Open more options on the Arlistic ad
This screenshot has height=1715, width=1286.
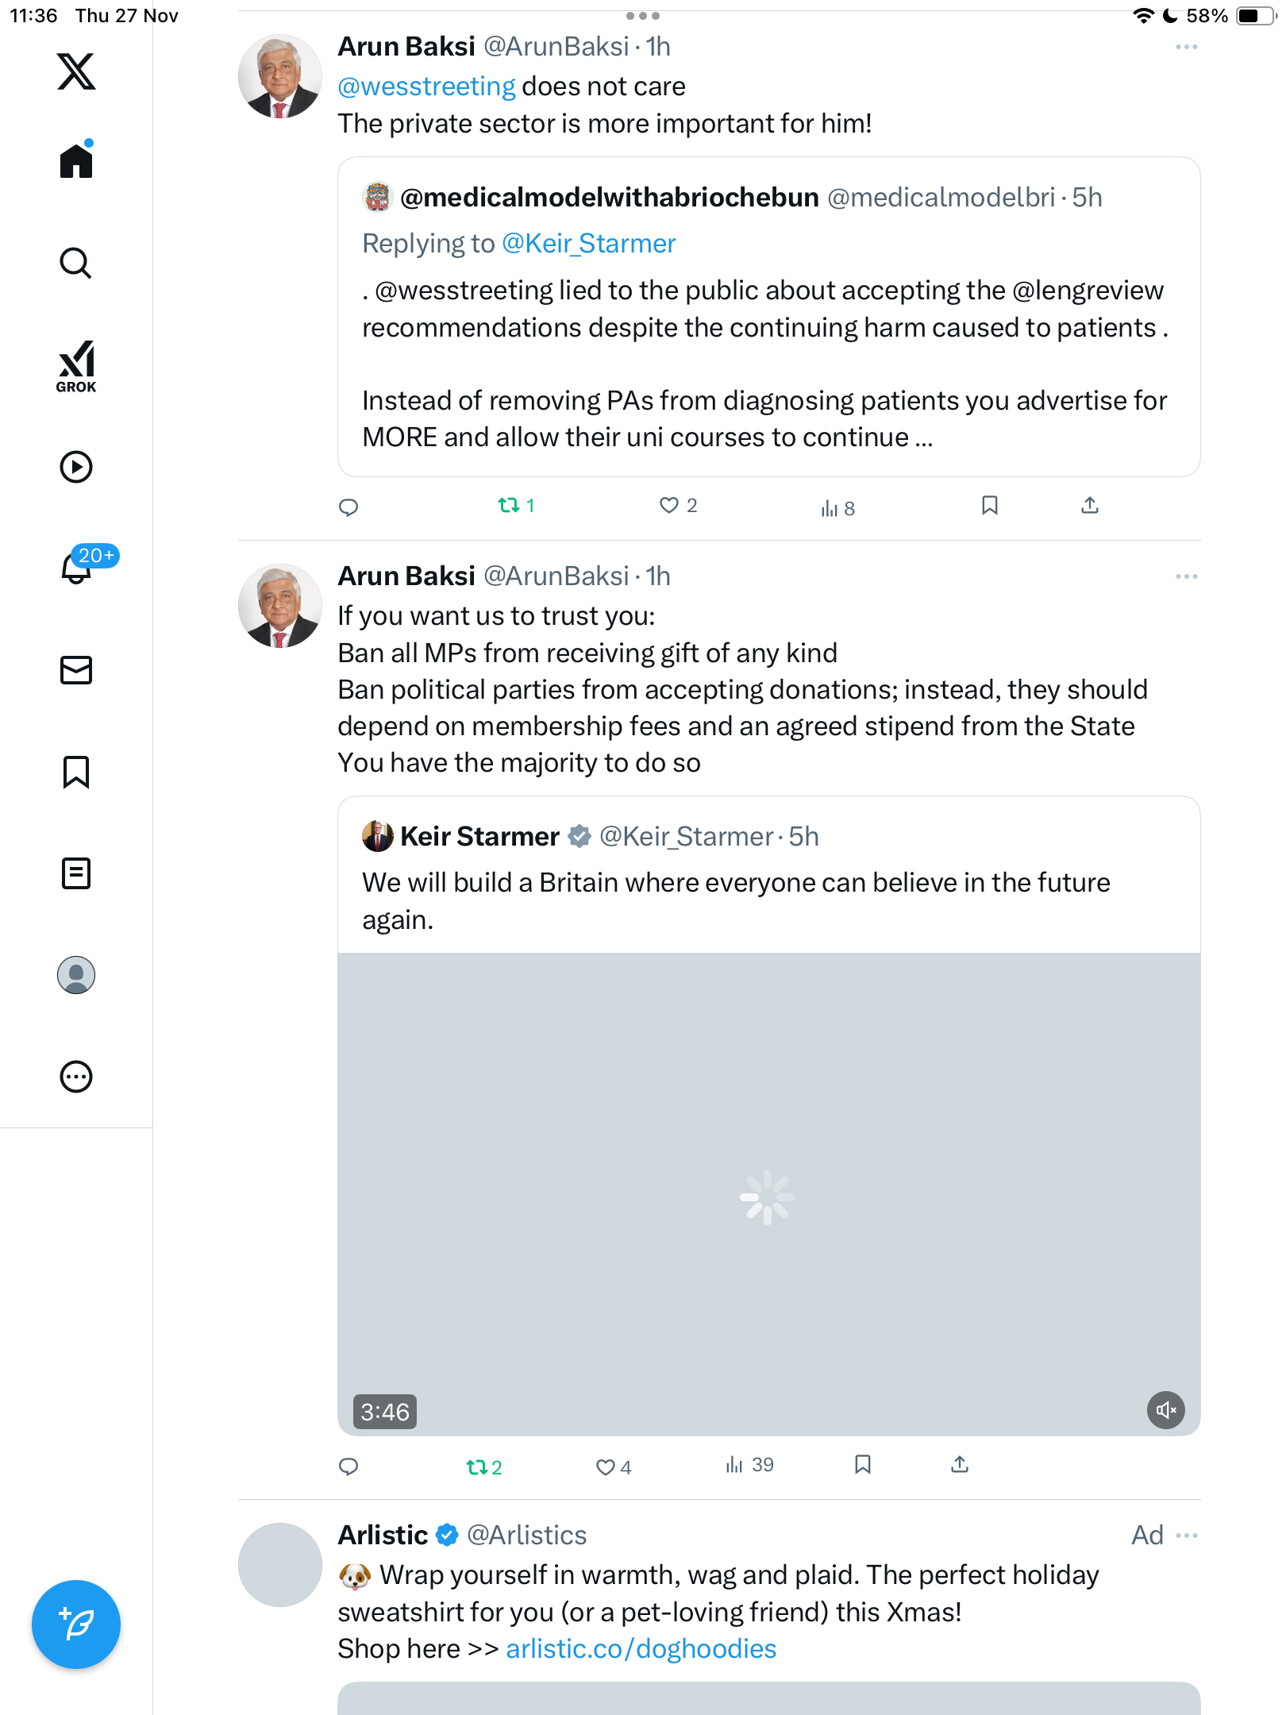[1186, 1536]
